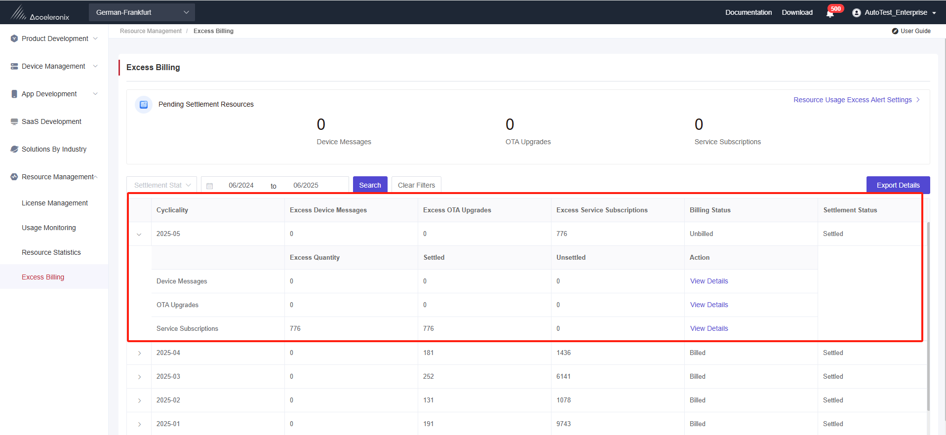Go to Resource Management breadcrumb
Viewport: 946px width, 435px height.
[x=151, y=31]
